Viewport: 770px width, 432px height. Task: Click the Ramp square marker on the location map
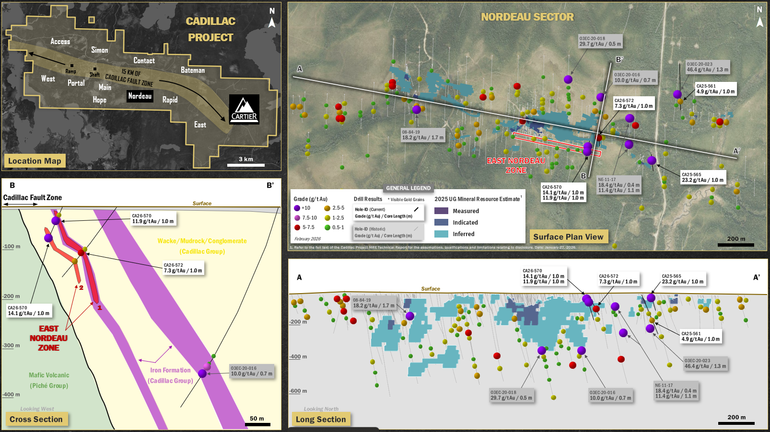coord(72,66)
